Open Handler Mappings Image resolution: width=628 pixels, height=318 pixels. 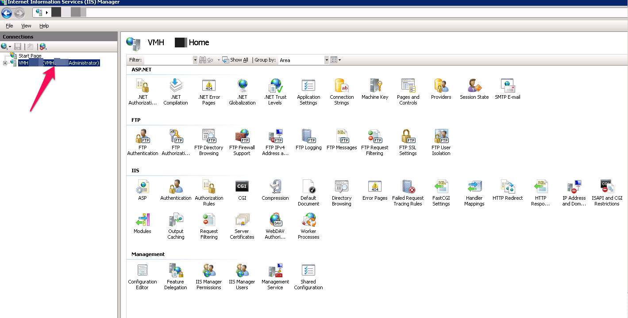click(x=474, y=190)
